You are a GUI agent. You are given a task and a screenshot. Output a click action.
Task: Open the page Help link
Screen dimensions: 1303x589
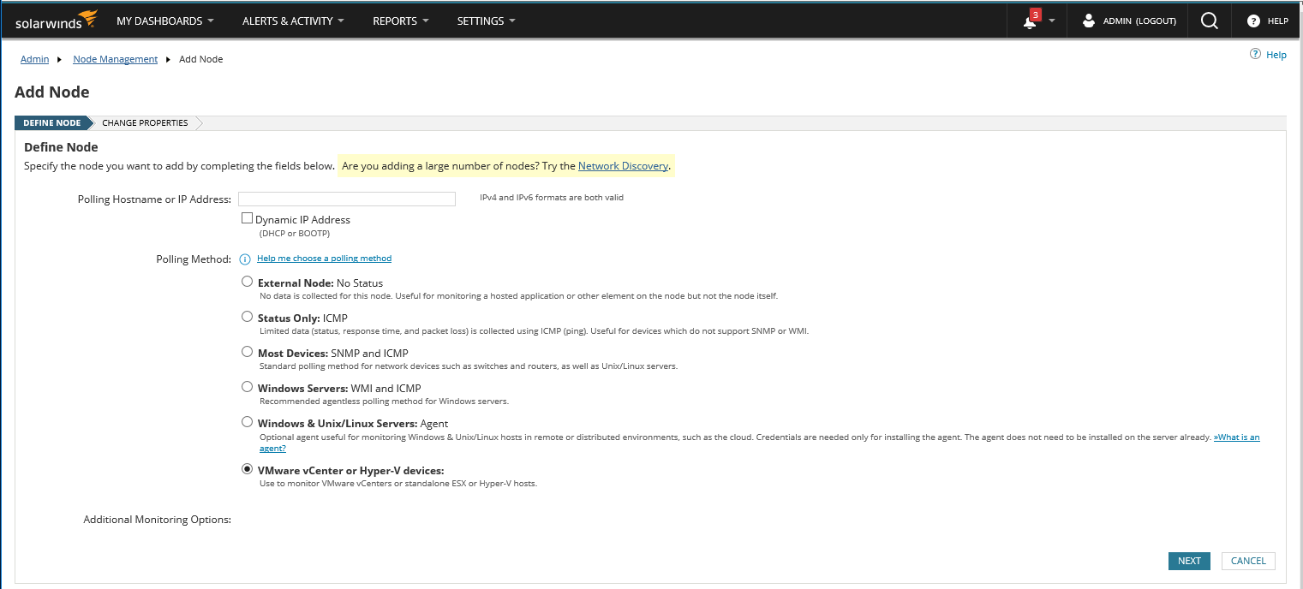click(x=1276, y=55)
